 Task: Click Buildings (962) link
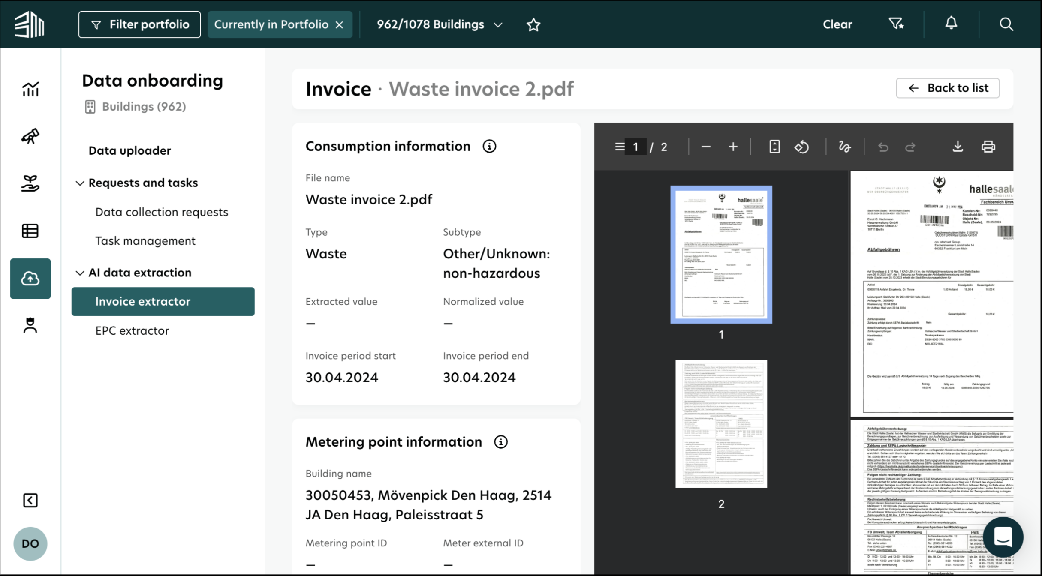point(136,106)
